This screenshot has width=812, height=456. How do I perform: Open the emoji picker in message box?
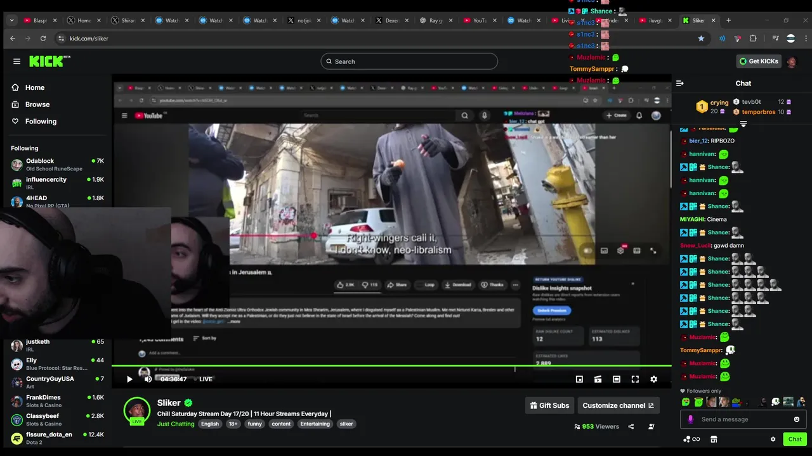click(x=797, y=419)
